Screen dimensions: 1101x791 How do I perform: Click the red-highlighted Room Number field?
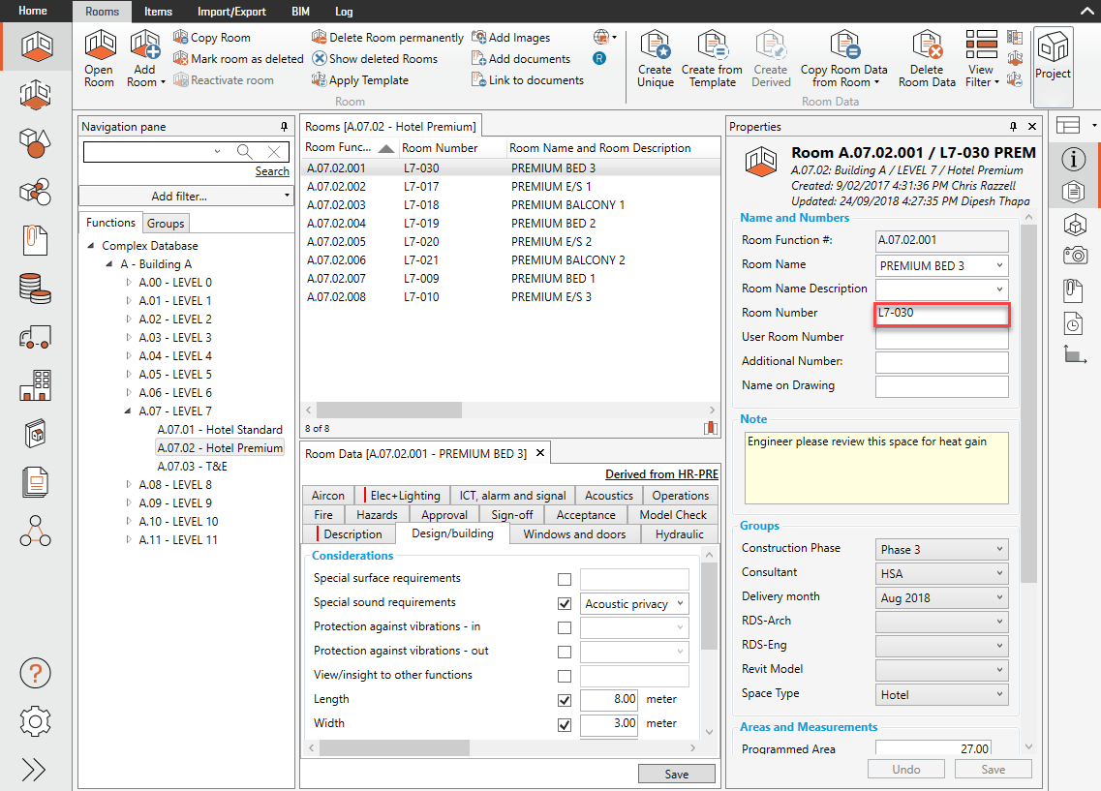(x=940, y=313)
